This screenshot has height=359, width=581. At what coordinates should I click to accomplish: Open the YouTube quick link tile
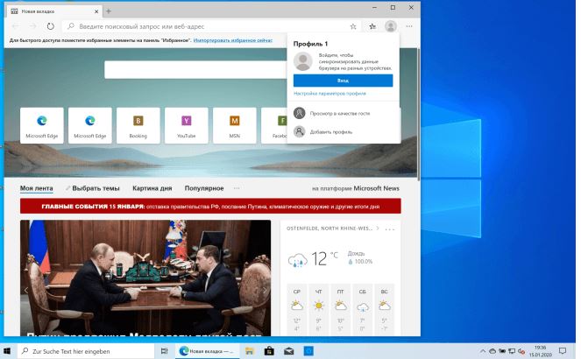[x=186, y=125]
